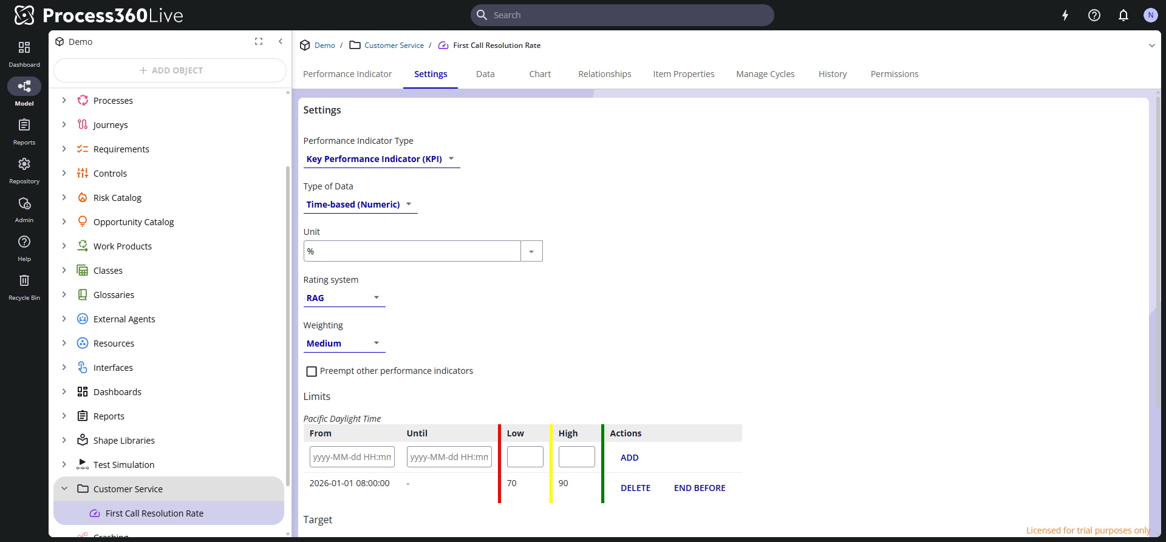Open the Unit dropdown arrow
The width and height of the screenshot is (1166, 542).
pos(531,251)
